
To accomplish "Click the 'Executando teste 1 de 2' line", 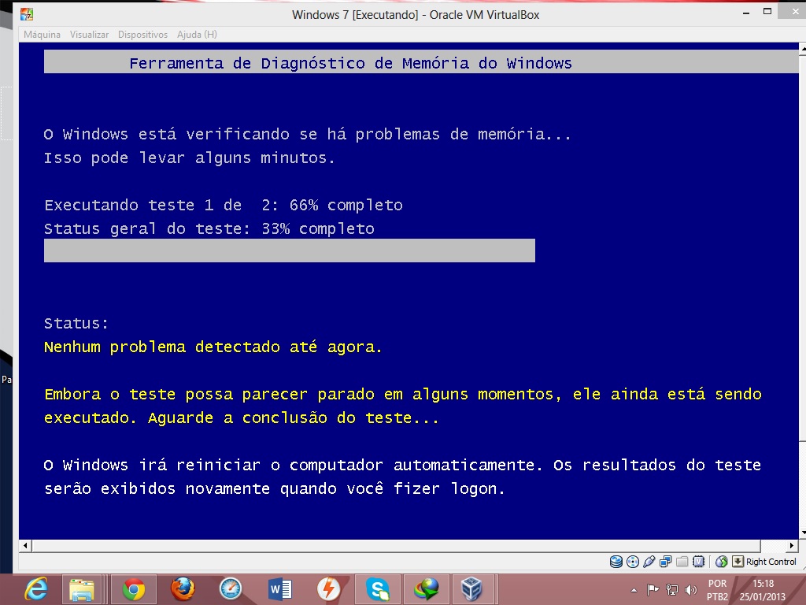I will (x=223, y=206).
